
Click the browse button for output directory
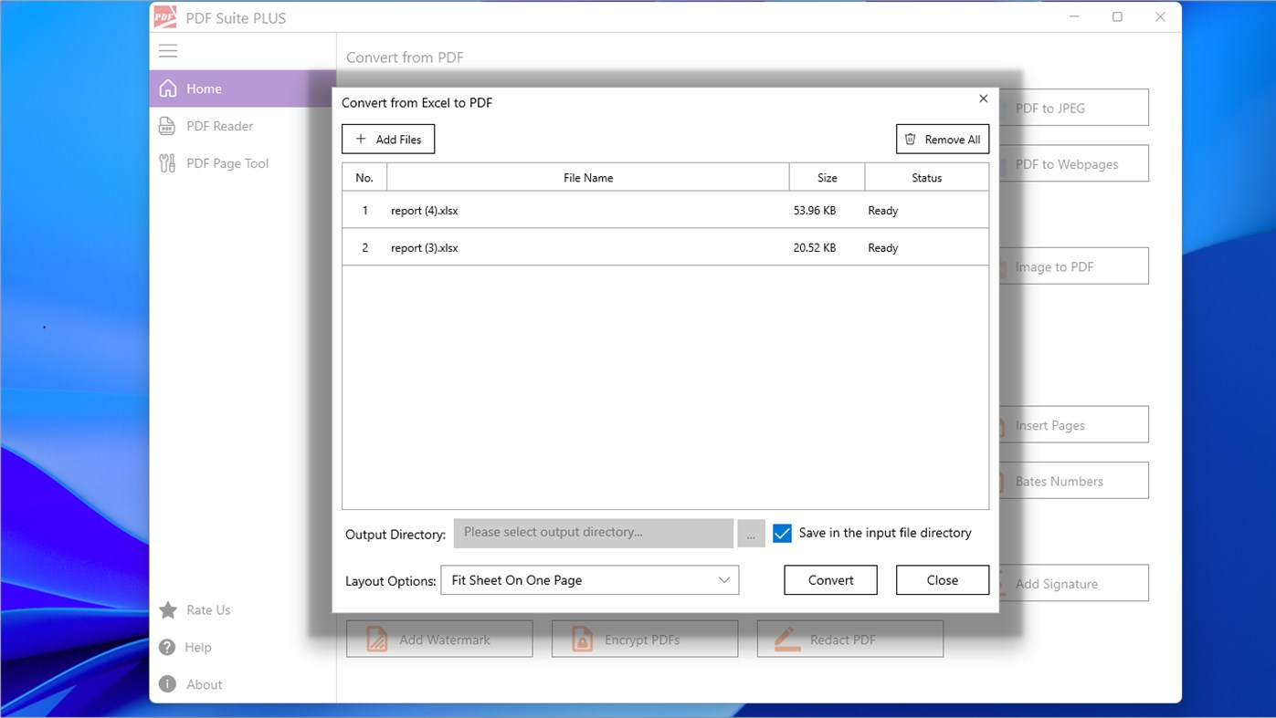[751, 533]
